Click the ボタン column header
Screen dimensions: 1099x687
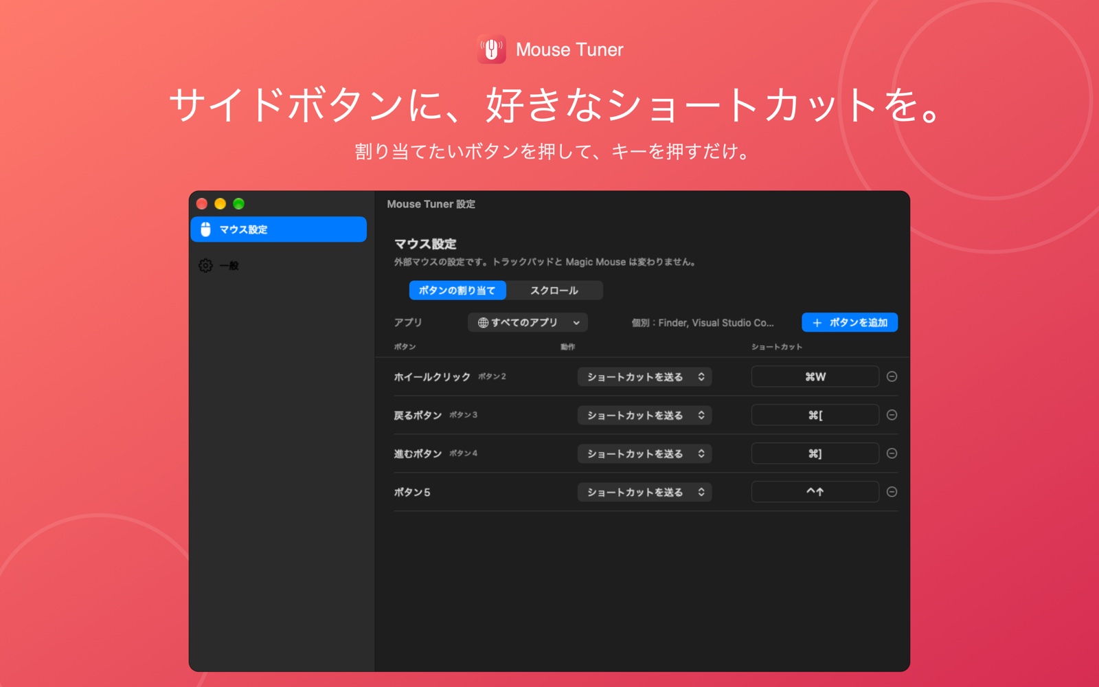tap(405, 347)
